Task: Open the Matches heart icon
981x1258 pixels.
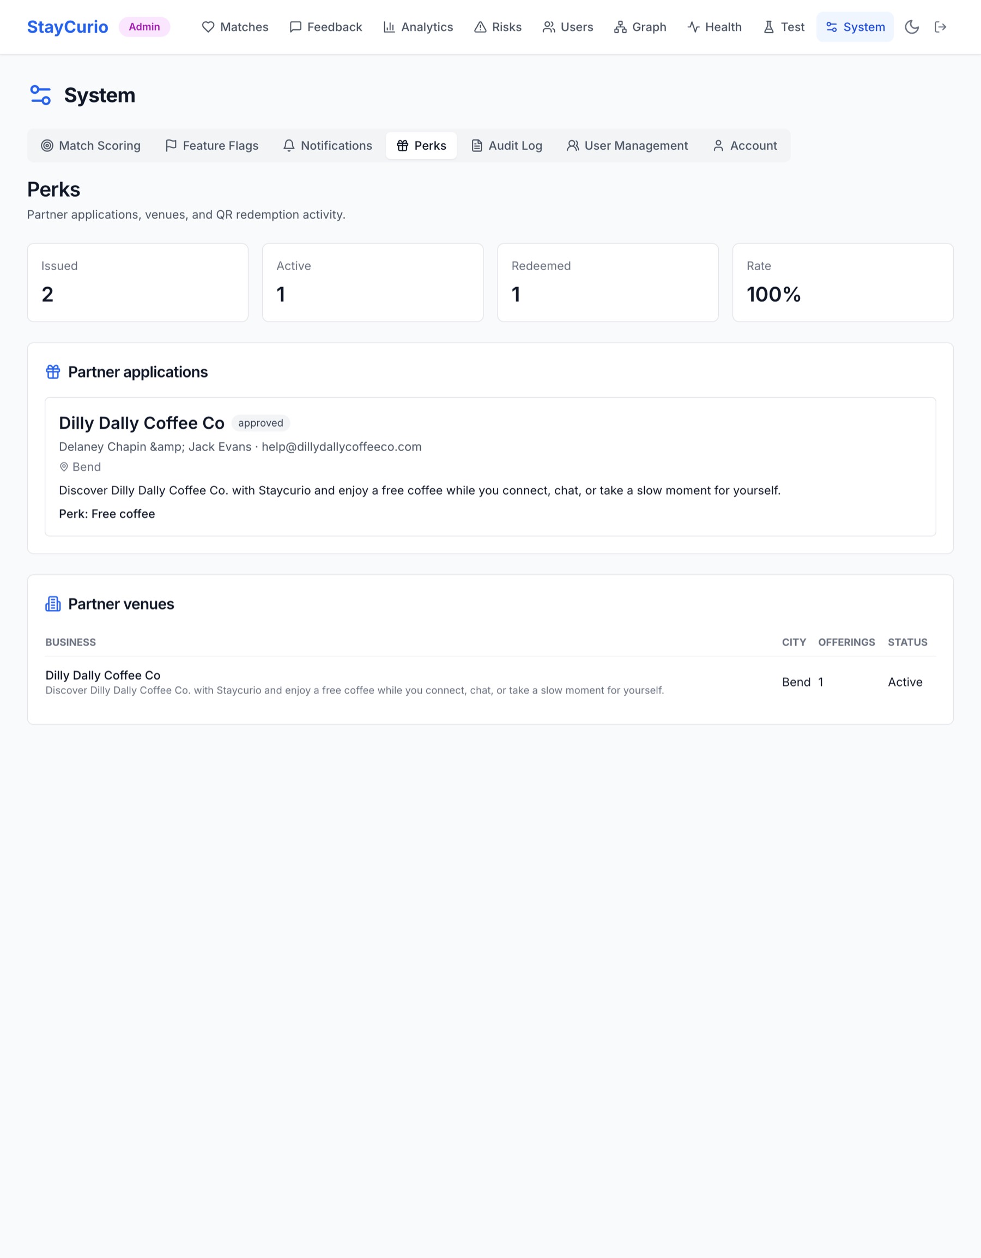Action: (208, 27)
